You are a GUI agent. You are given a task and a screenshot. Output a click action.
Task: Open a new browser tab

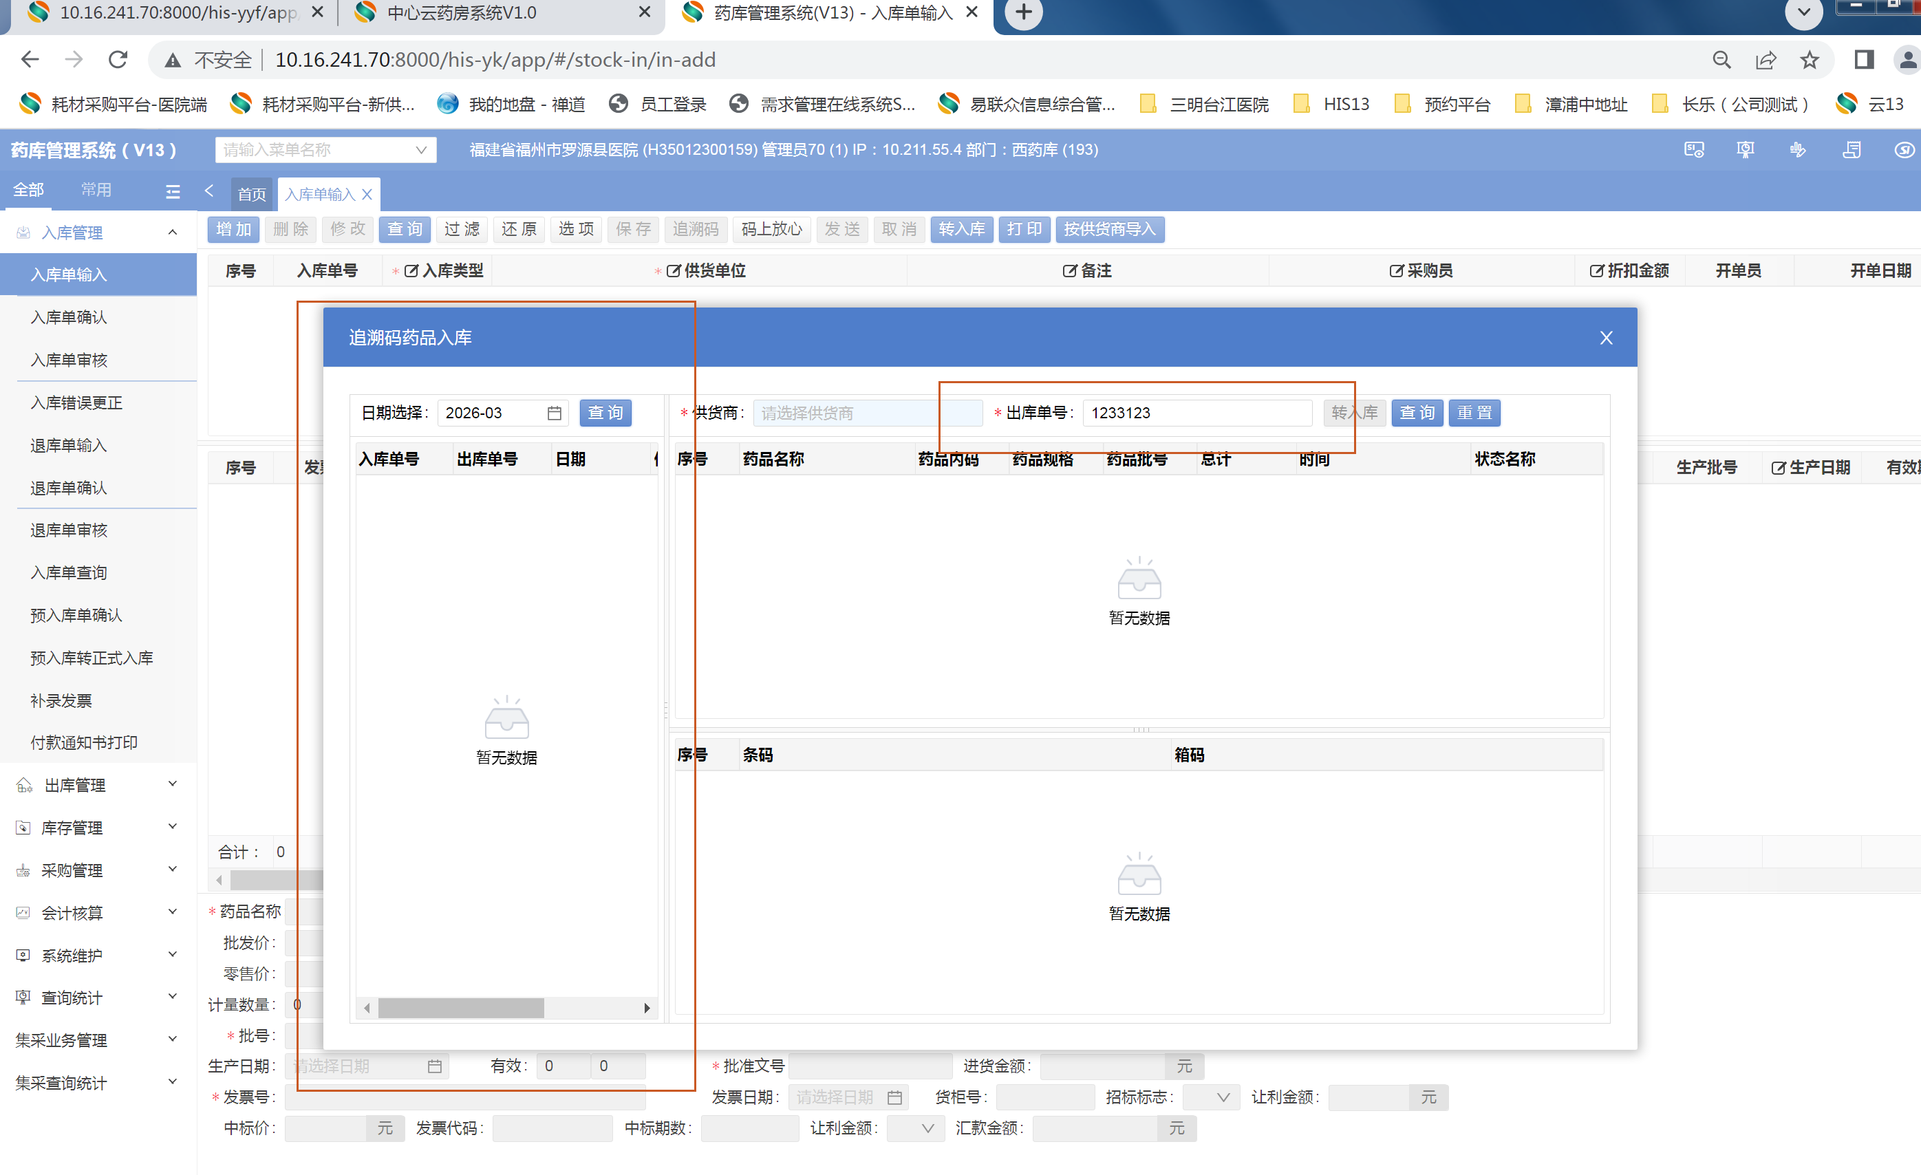(1023, 12)
